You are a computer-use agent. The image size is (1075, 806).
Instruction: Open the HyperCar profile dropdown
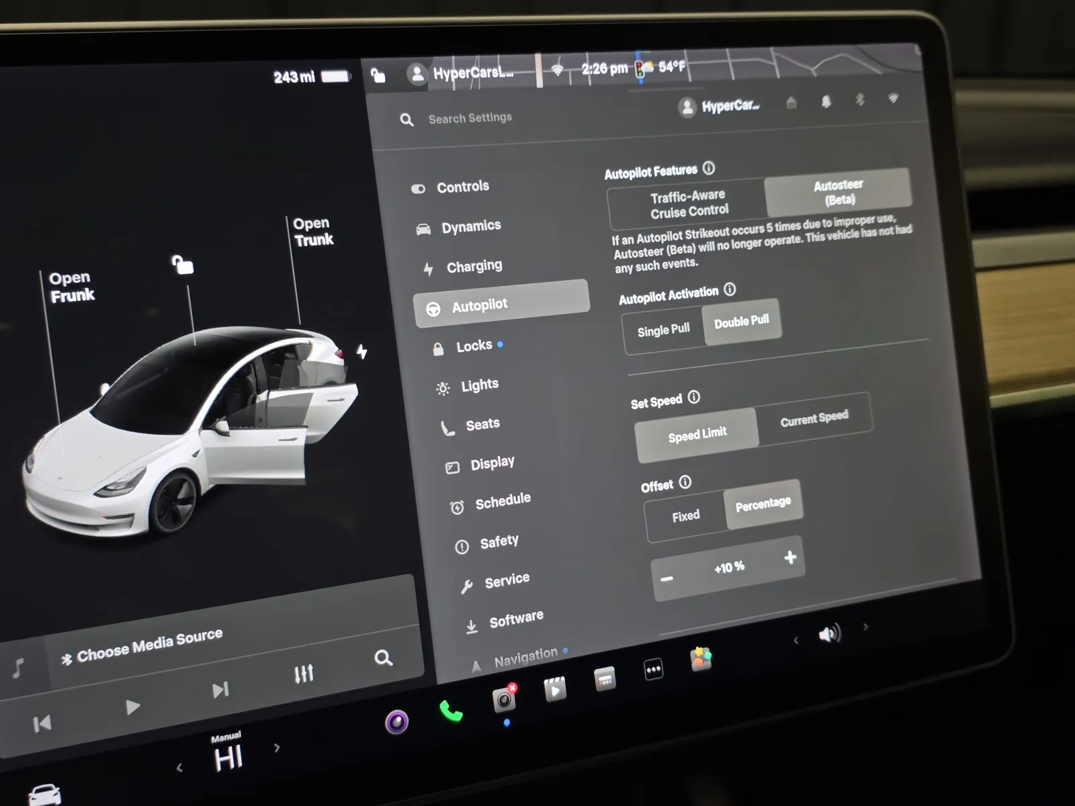tap(719, 107)
